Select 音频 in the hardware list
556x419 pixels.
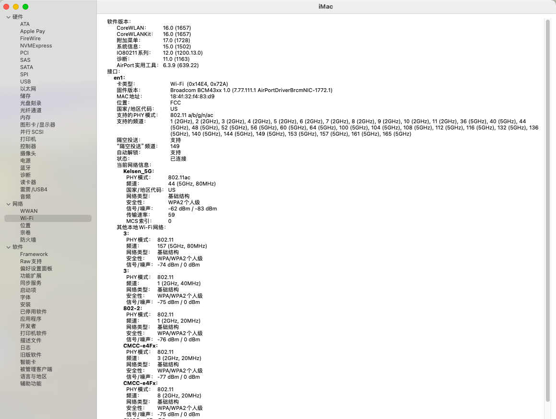click(25, 197)
